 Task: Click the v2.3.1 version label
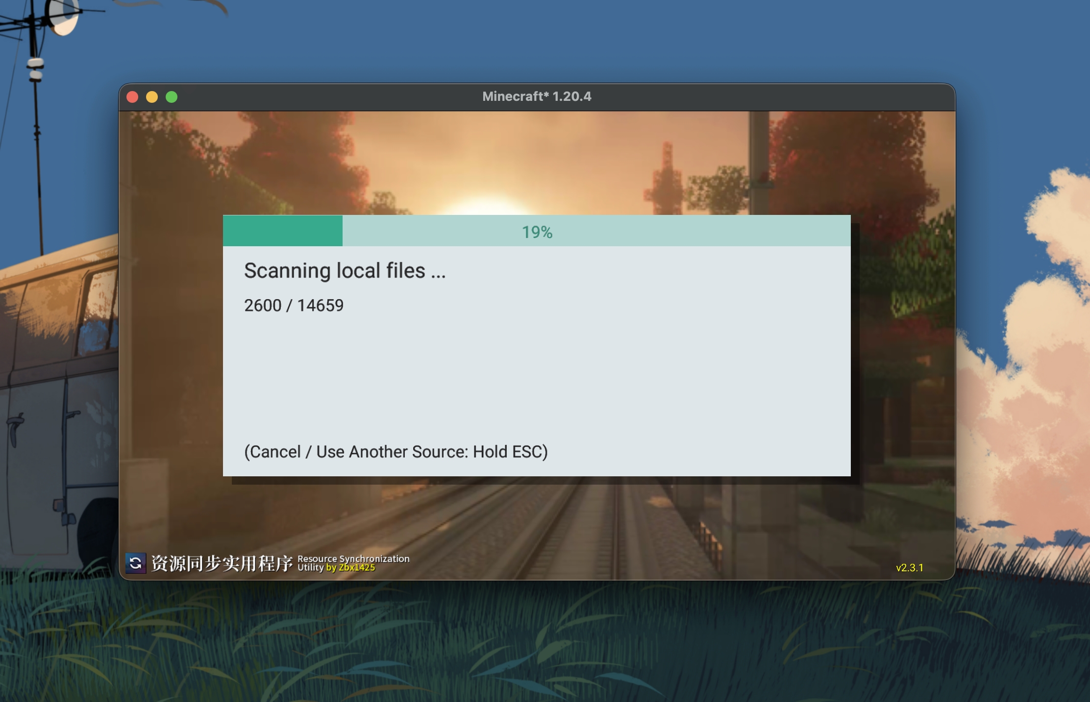(x=909, y=568)
